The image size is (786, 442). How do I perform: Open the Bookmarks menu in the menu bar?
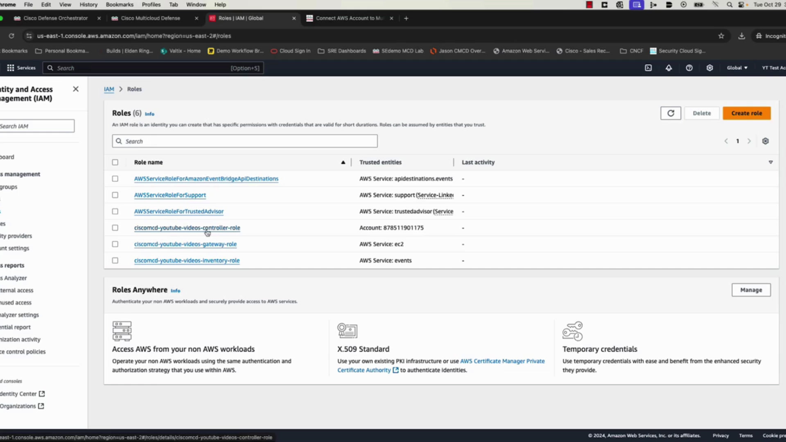pyautogui.click(x=120, y=5)
